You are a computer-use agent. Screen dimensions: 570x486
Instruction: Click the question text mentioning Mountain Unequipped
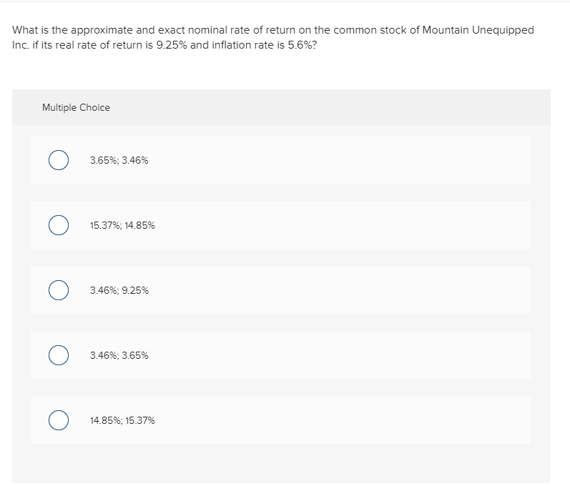tap(273, 30)
